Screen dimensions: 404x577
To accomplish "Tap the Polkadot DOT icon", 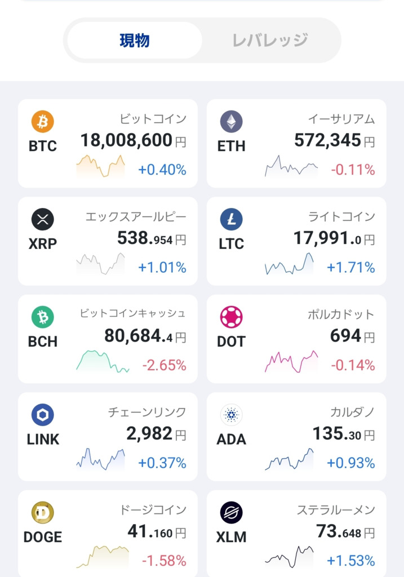I will tap(231, 317).
